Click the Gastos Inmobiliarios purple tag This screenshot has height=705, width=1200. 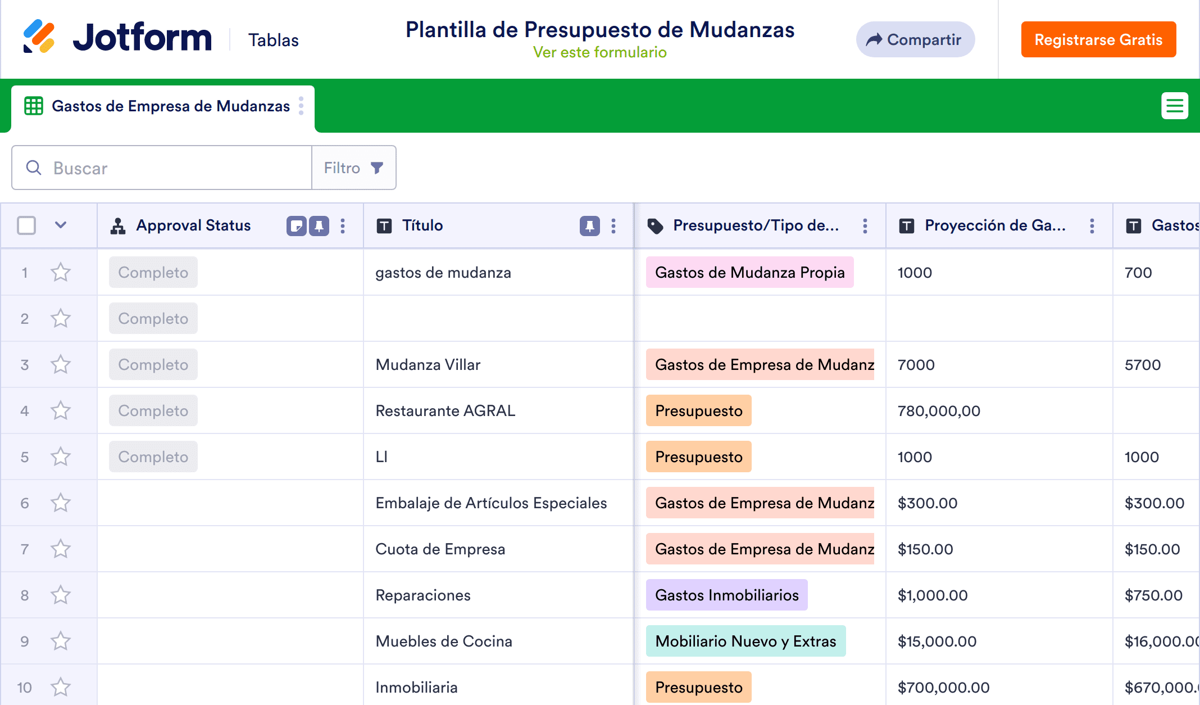click(x=726, y=595)
